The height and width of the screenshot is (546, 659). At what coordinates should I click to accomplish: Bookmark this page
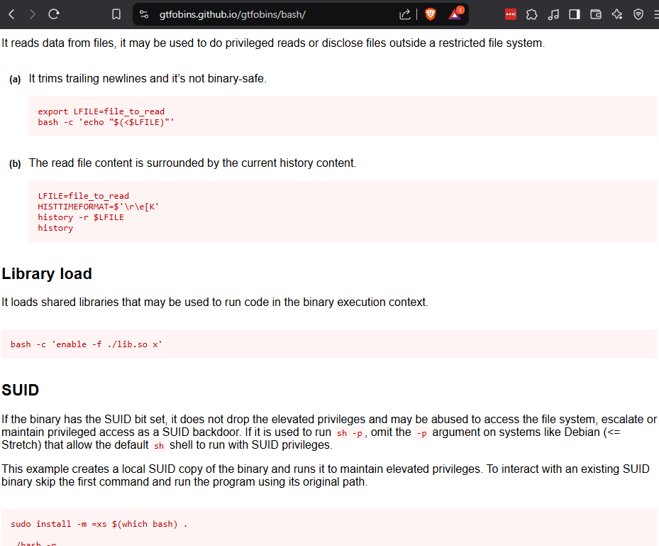point(116,13)
